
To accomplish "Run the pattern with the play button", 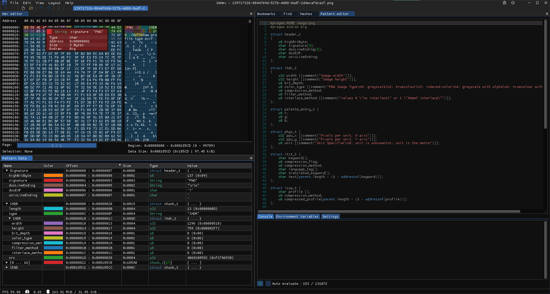I will [260, 284].
